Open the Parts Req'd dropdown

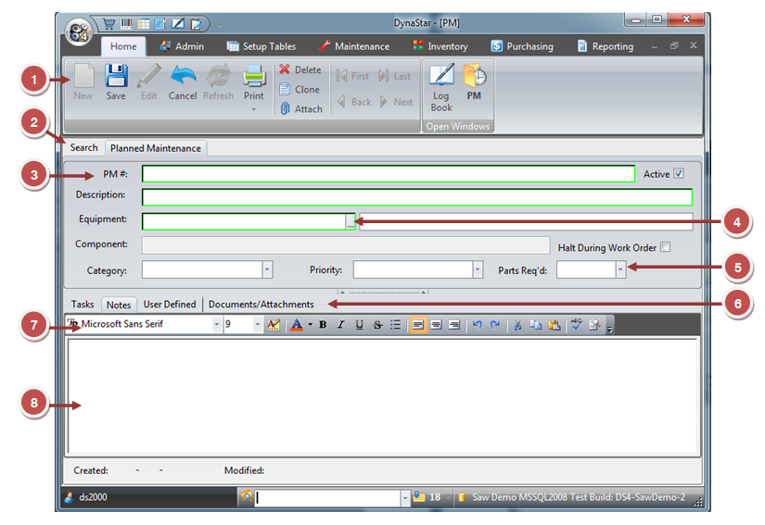(x=620, y=269)
